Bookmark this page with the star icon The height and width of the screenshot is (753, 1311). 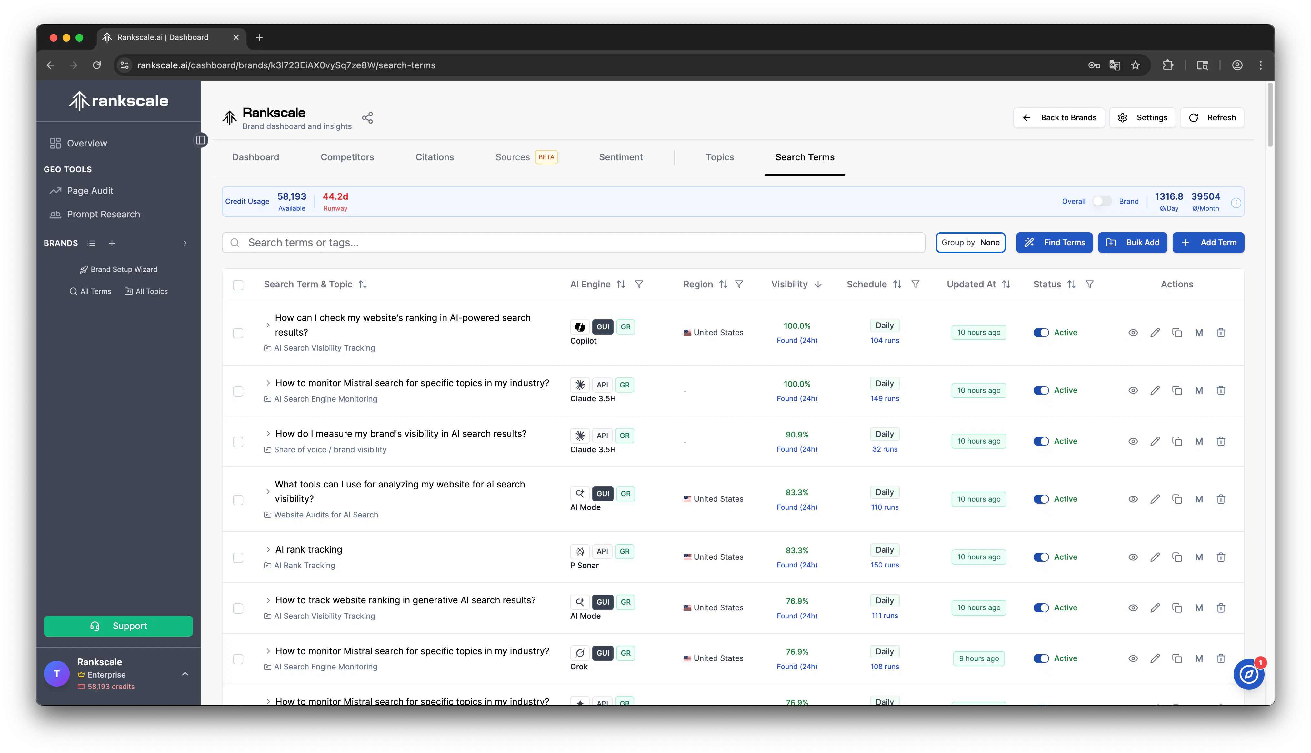click(x=1135, y=65)
